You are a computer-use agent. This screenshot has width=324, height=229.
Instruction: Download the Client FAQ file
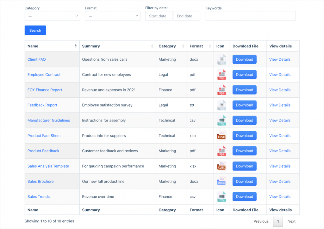pos(245,59)
